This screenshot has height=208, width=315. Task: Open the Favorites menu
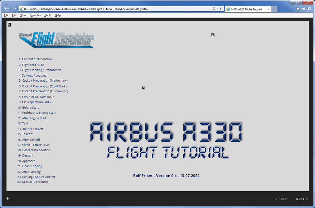point(35,15)
